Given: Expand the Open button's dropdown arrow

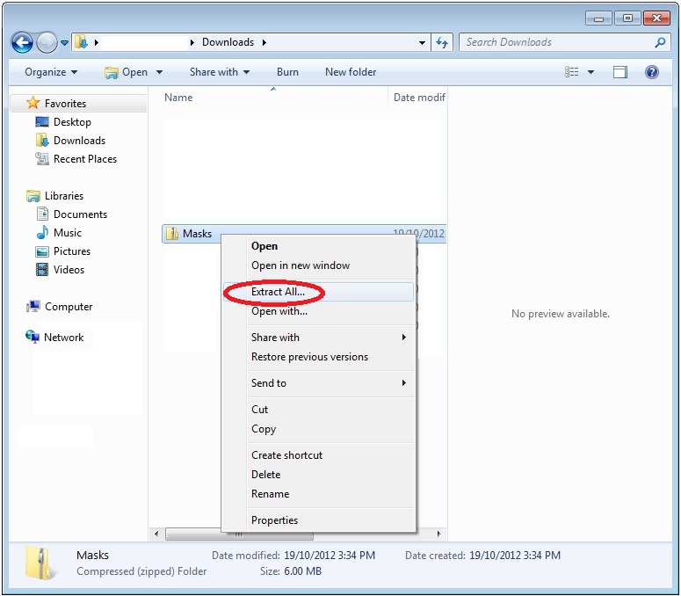Looking at the screenshot, I should (x=159, y=72).
